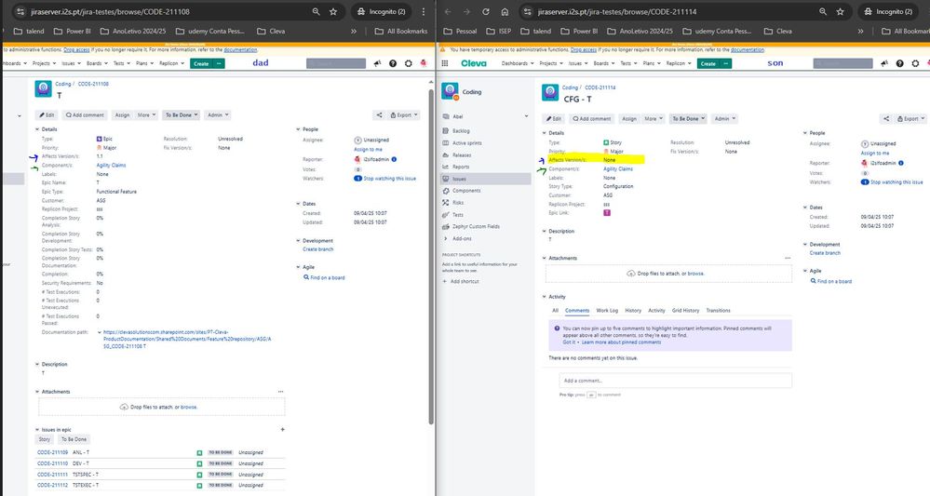The width and height of the screenshot is (930, 496).
Task: Click the feedback megaphone icon in CODE-211108 window
Action: [377, 63]
